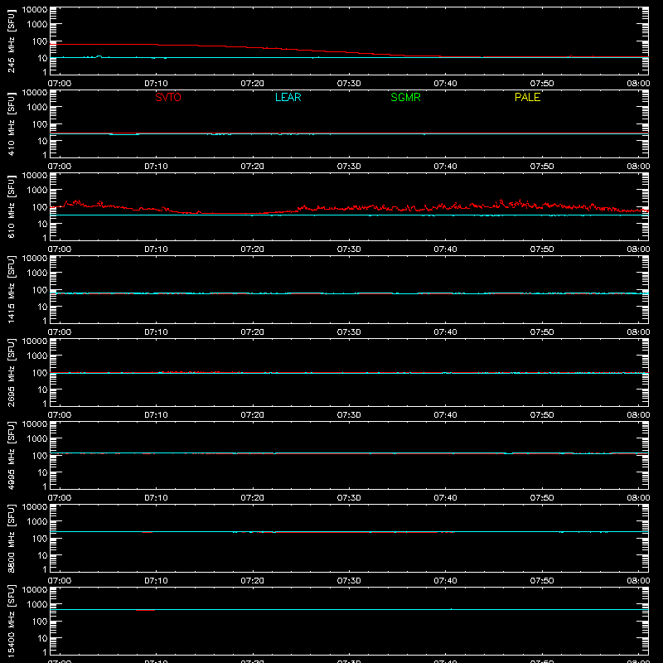Viewport: 663px width, 663px height.
Task: Click 07:40 tick label below 610 MHz panel
Action: (x=445, y=249)
